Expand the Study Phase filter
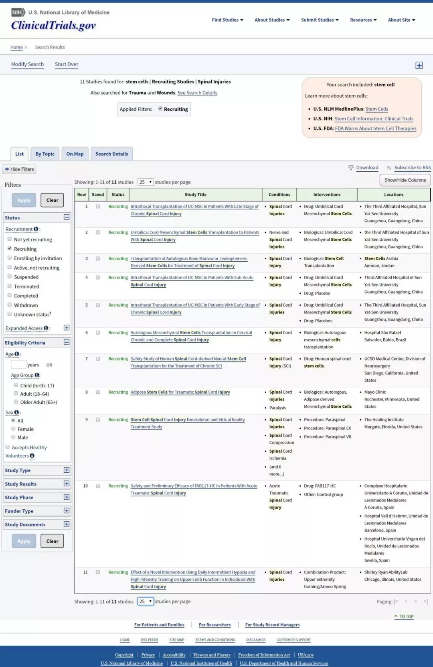 [x=67, y=497]
